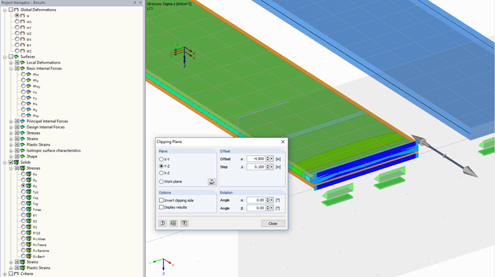Toggle the Criteria checkbox
Screen dimensions: 495x277
pyautogui.click(x=10, y=274)
